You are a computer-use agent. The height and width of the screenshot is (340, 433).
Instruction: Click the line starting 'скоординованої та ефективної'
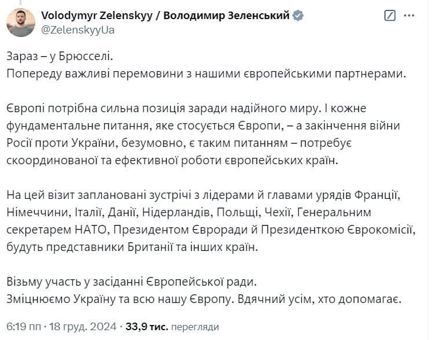tap(173, 161)
